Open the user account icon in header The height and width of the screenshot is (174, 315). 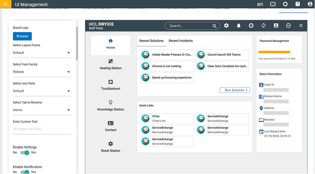pyautogui.click(x=310, y=4)
